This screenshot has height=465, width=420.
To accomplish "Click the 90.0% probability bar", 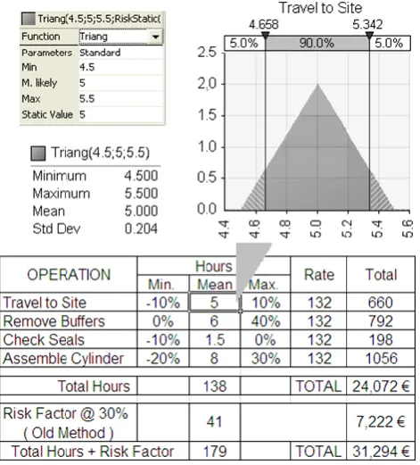I will 317,44.
